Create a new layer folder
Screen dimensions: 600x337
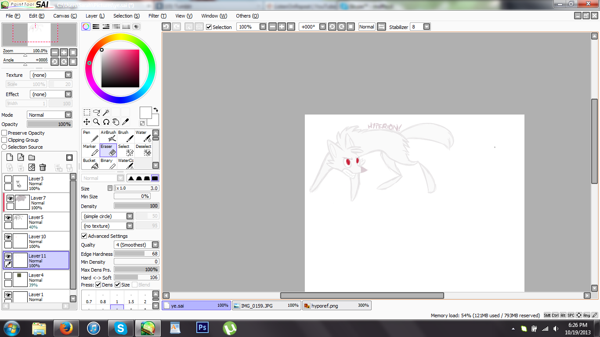[32, 158]
